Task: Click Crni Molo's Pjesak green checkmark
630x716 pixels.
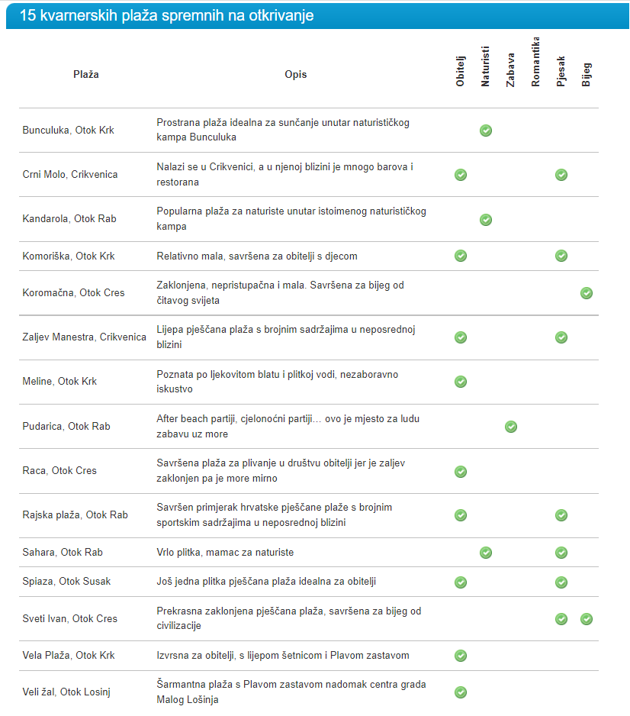Action: [561, 175]
